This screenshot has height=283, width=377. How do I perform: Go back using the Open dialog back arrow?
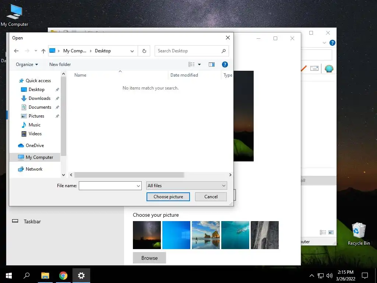point(16,51)
